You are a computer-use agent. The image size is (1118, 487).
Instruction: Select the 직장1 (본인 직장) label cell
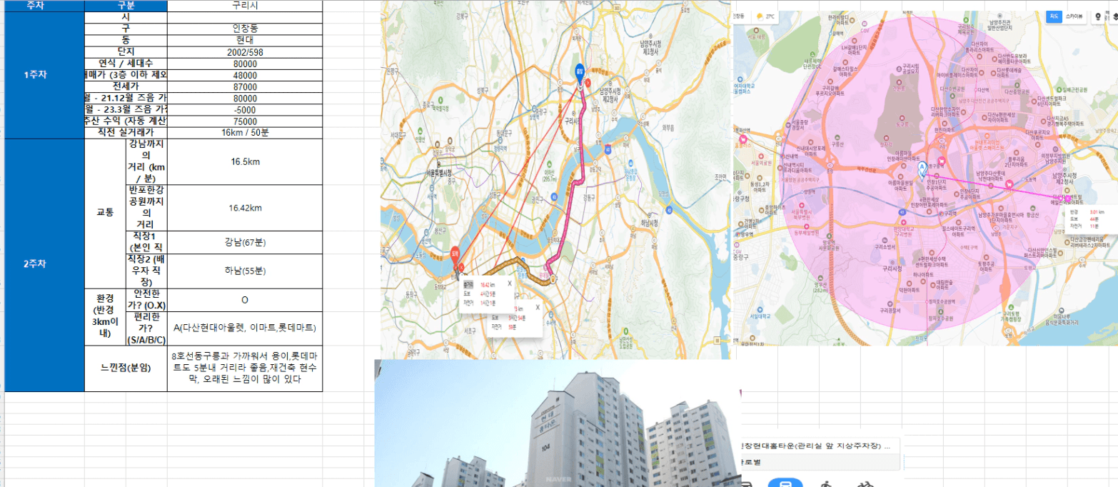(x=146, y=243)
